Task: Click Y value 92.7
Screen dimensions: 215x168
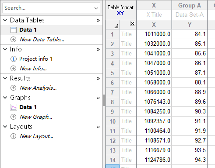Action: pyautogui.click(x=190, y=141)
